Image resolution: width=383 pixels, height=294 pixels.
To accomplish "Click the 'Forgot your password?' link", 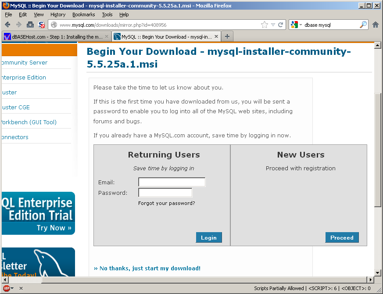I will click(x=167, y=203).
